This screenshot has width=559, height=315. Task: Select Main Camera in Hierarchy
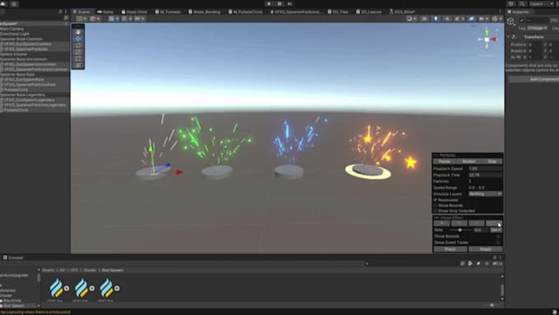pyautogui.click(x=12, y=29)
